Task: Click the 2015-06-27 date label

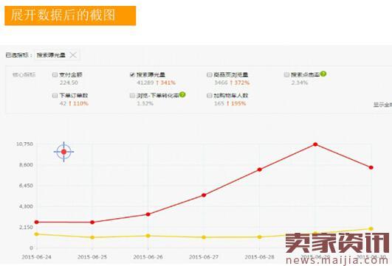Action: click(x=204, y=256)
